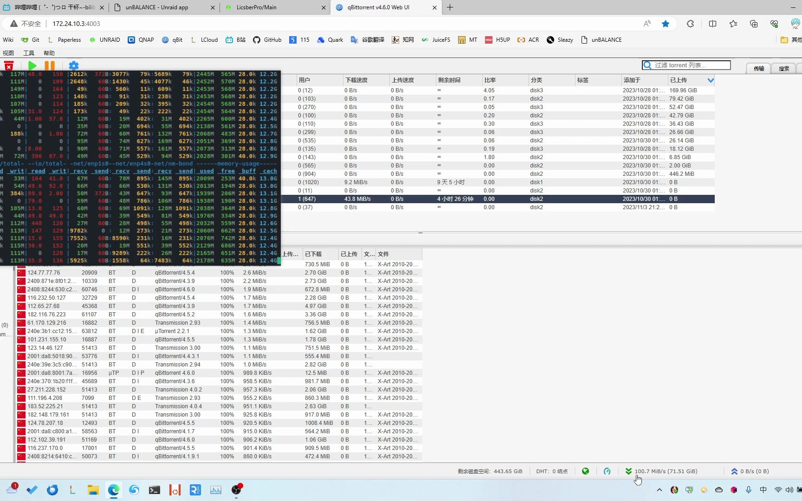Sort the torrent list by the 已上传 column arrow
This screenshot has width=802, height=501.
point(711,80)
